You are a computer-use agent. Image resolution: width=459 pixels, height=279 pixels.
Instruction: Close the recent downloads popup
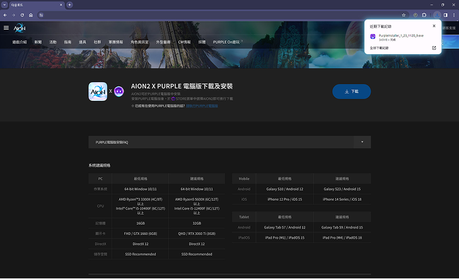point(434,26)
